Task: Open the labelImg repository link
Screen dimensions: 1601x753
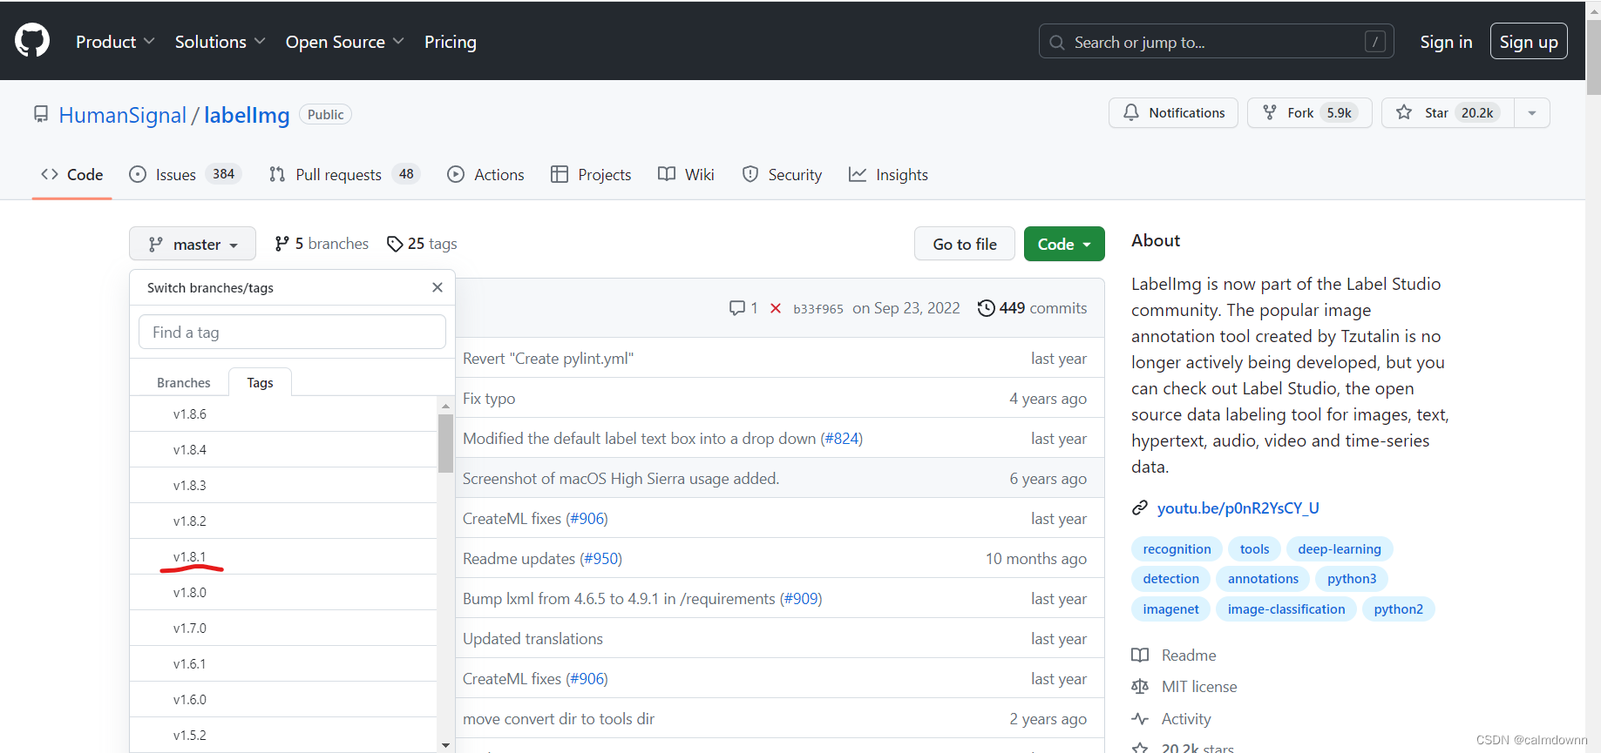Action: point(247,115)
